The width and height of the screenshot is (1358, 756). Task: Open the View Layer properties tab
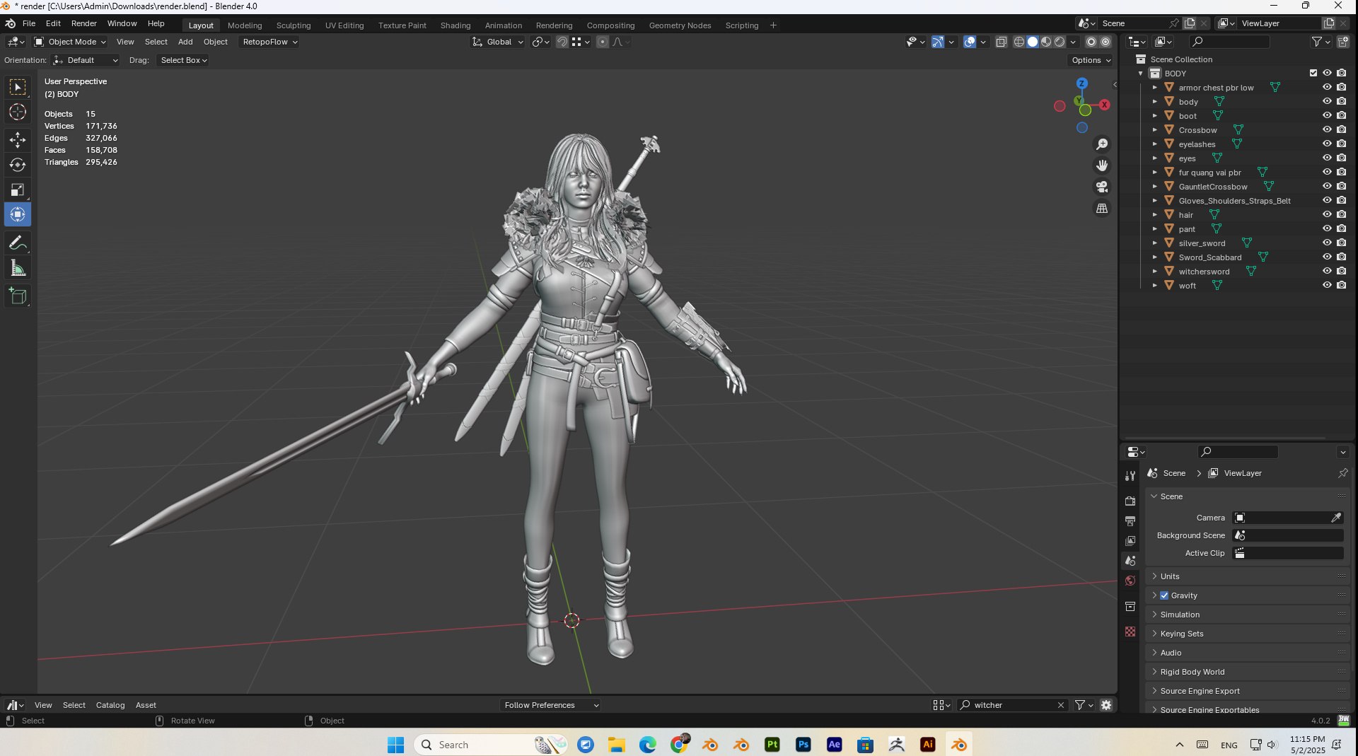click(1130, 540)
